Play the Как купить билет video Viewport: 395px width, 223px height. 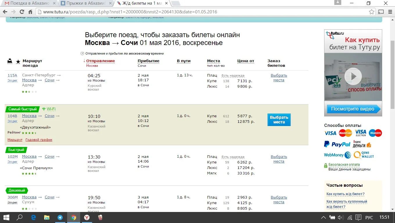click(353, 76)
